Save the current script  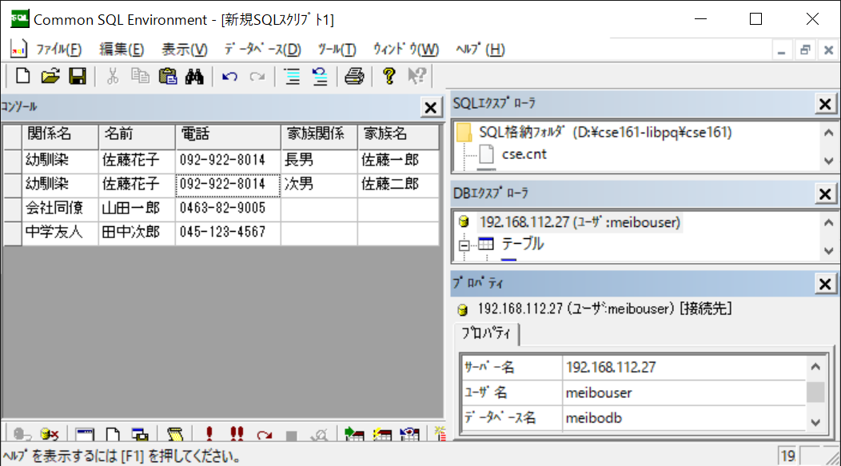[78, 76]
